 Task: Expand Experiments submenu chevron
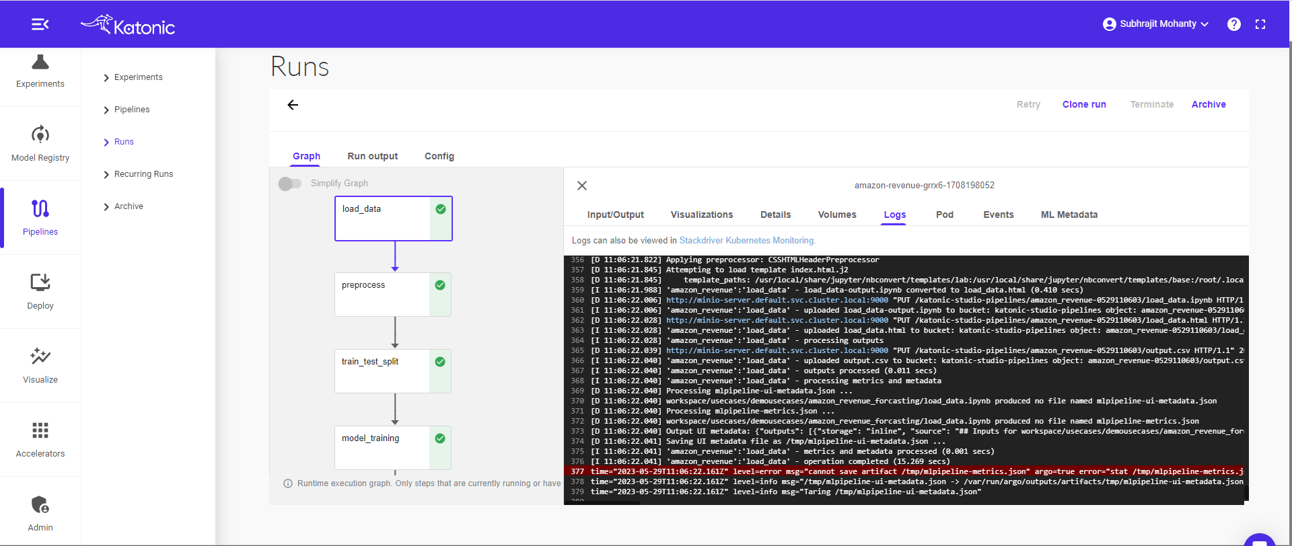(106, 78)
